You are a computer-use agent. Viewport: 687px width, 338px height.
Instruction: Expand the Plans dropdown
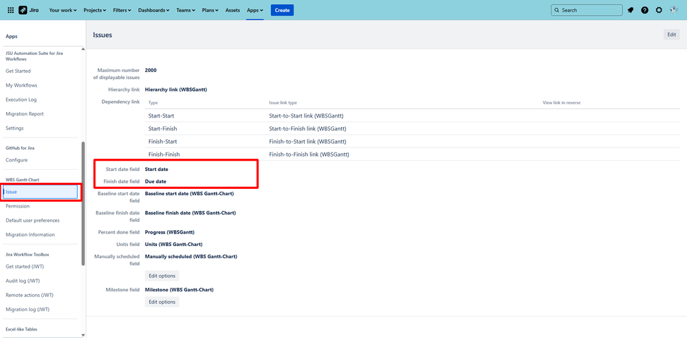pos(210,10)
